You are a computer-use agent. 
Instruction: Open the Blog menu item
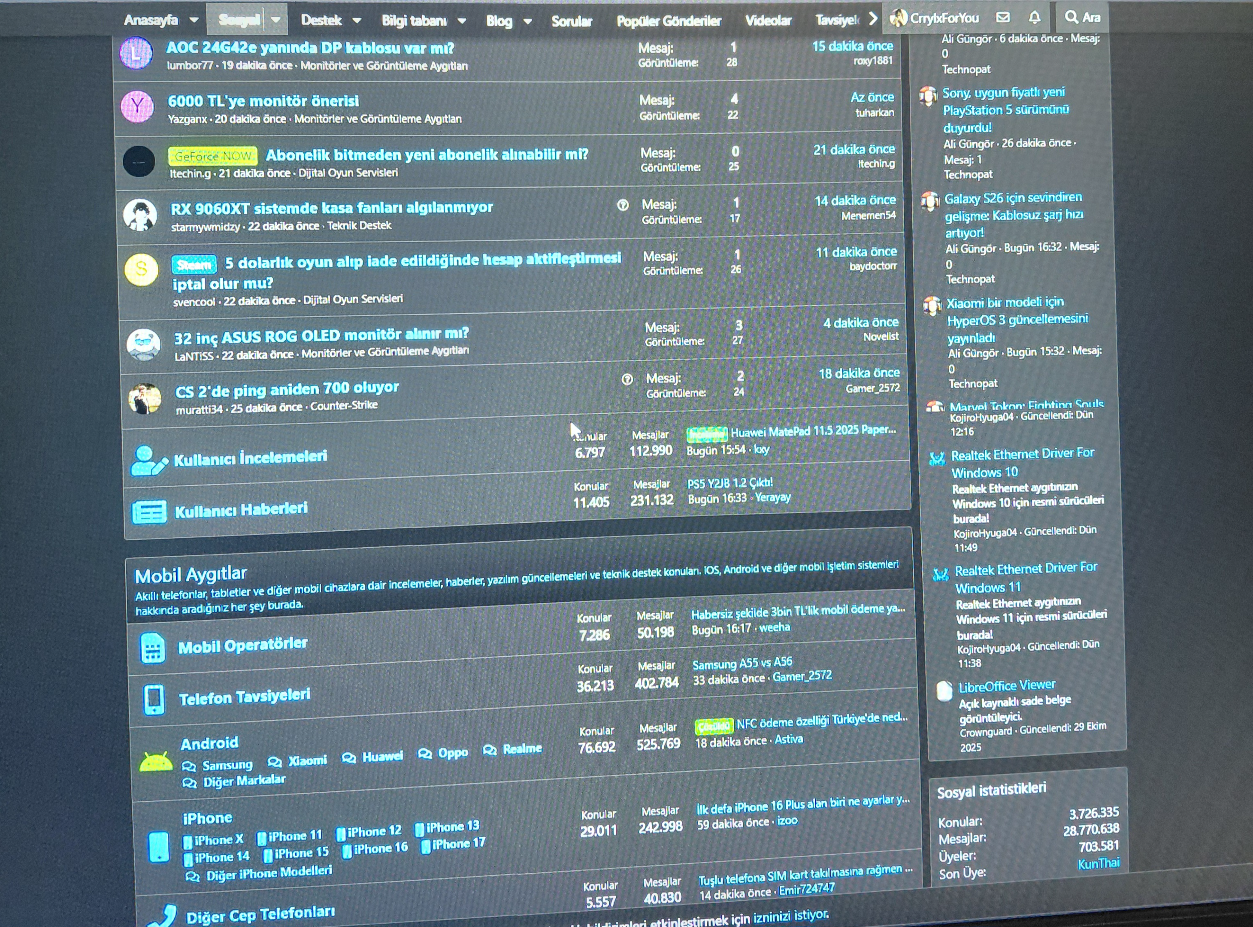[x=499, y=21]
